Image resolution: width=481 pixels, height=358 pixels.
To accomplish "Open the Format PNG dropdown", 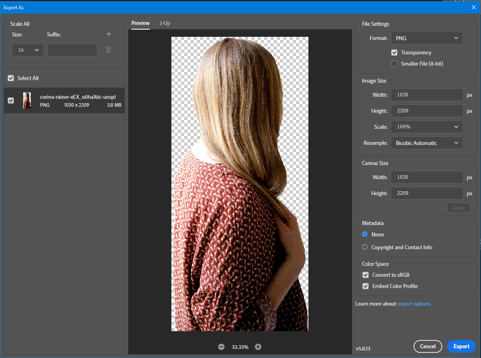I will pos(427,38).
